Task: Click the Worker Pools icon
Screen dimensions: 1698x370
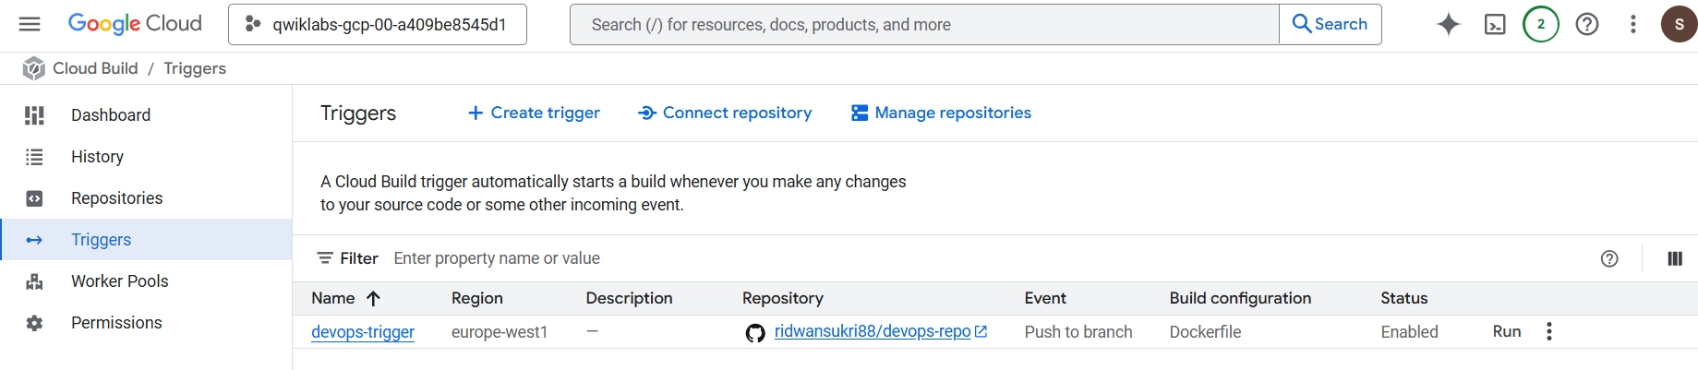Action: click(34, 281)
